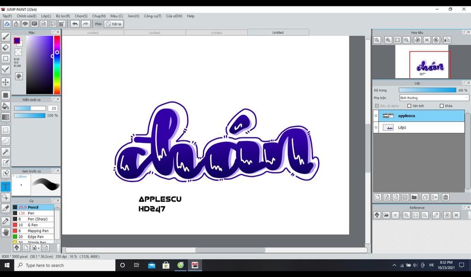Open the Tệp(F) menu
The height and width of the screenshot is (277, 471).
tap(7, 16)
